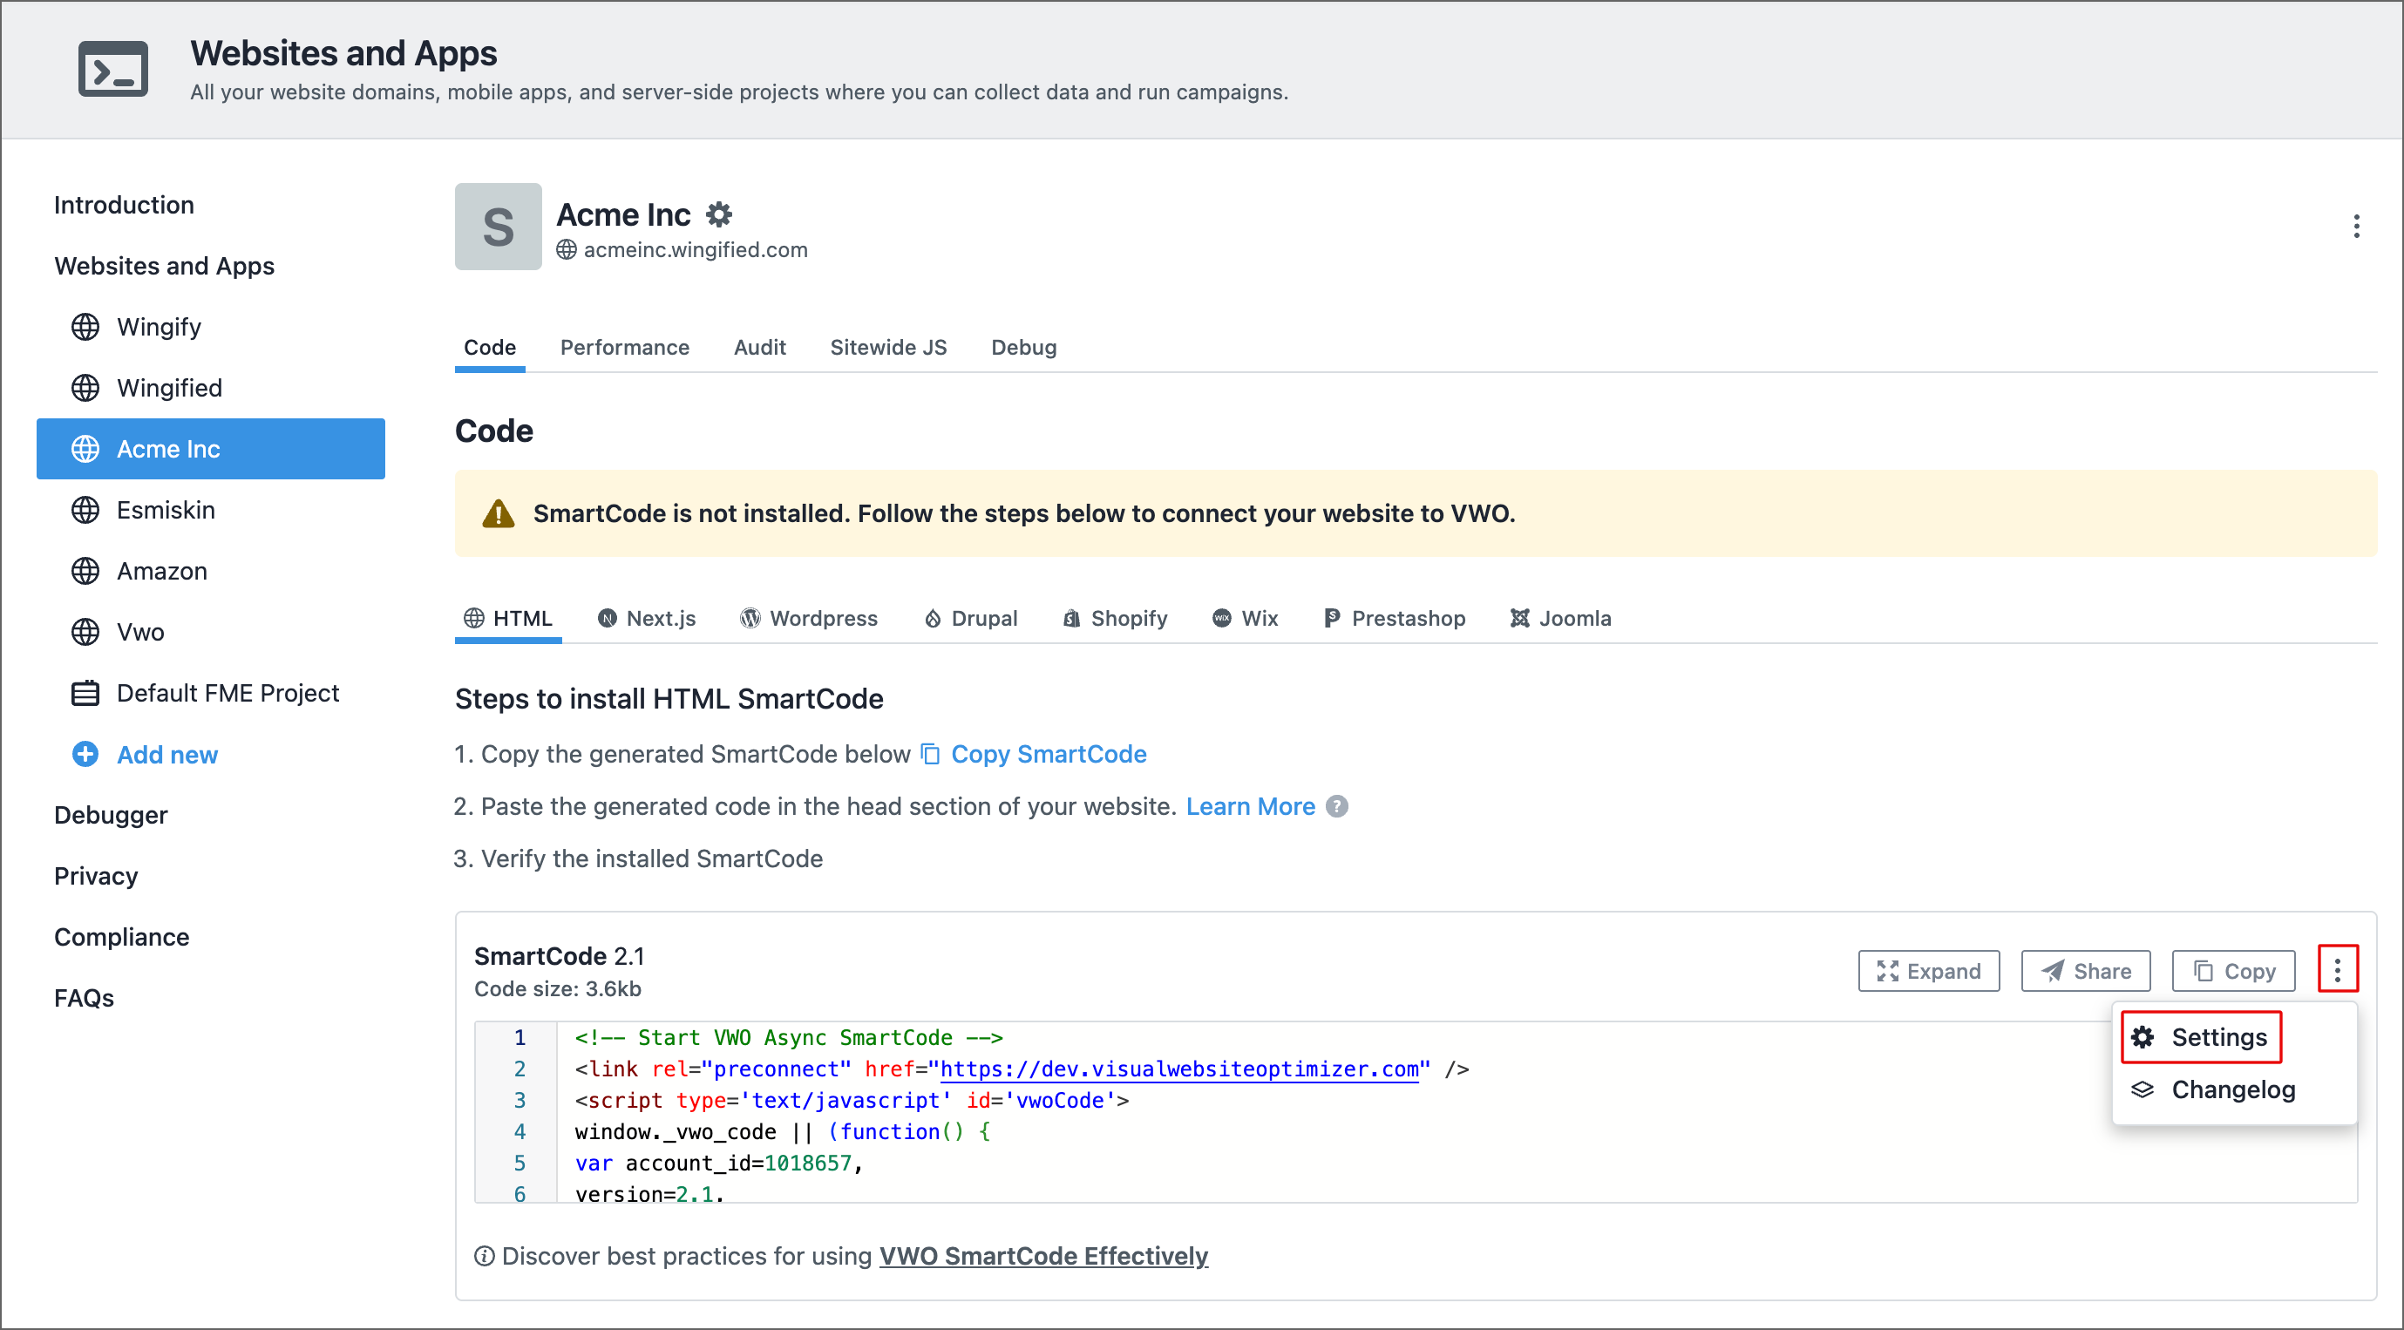Open the three-dot menu next to Copy

2338,971
